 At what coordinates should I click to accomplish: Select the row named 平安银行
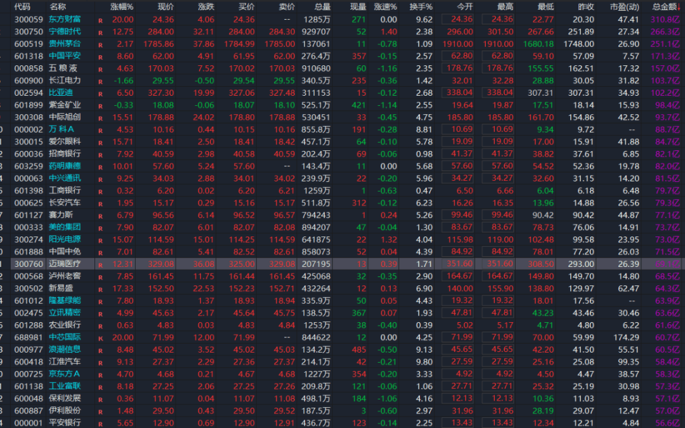[342, 422]
